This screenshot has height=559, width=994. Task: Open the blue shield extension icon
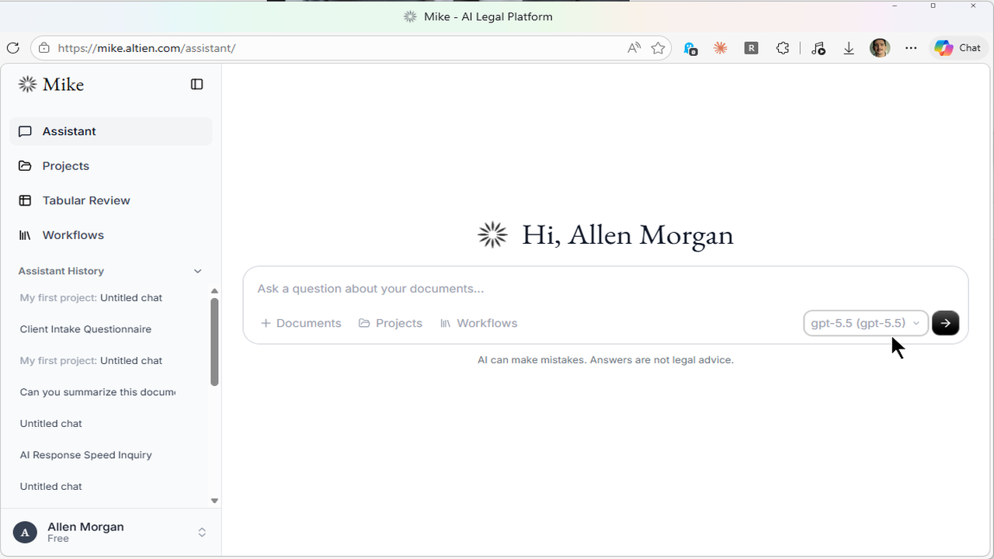pos(690,48)
